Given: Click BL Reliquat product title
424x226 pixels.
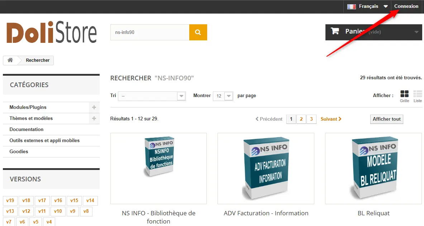Looking at the screenshot, I should [373, 213].
